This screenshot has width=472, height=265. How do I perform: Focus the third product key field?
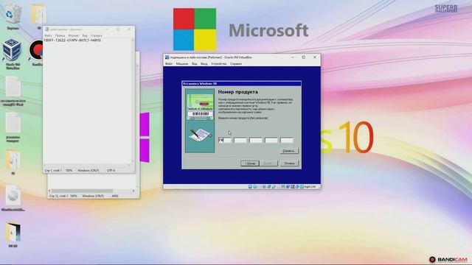click(x=256, y=141)
